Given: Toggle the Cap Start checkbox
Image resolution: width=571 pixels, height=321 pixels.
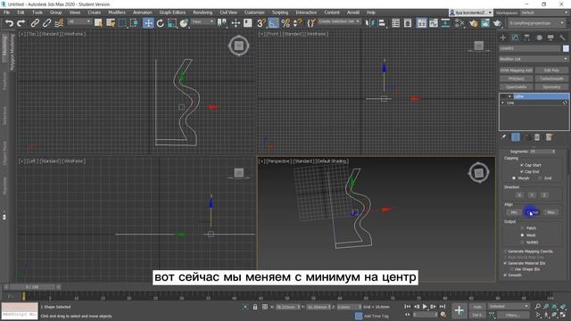Looking at the screenshot, I should tap(521, 165).
